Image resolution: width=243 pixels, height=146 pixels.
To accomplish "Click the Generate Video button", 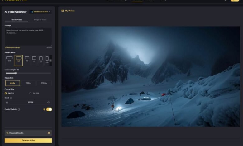I will pyautogui.click(x=28, y=140).
